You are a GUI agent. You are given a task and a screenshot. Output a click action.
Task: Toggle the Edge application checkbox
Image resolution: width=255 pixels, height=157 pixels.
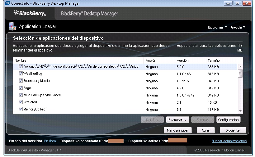pyautogui.click(x=21, y=88)
